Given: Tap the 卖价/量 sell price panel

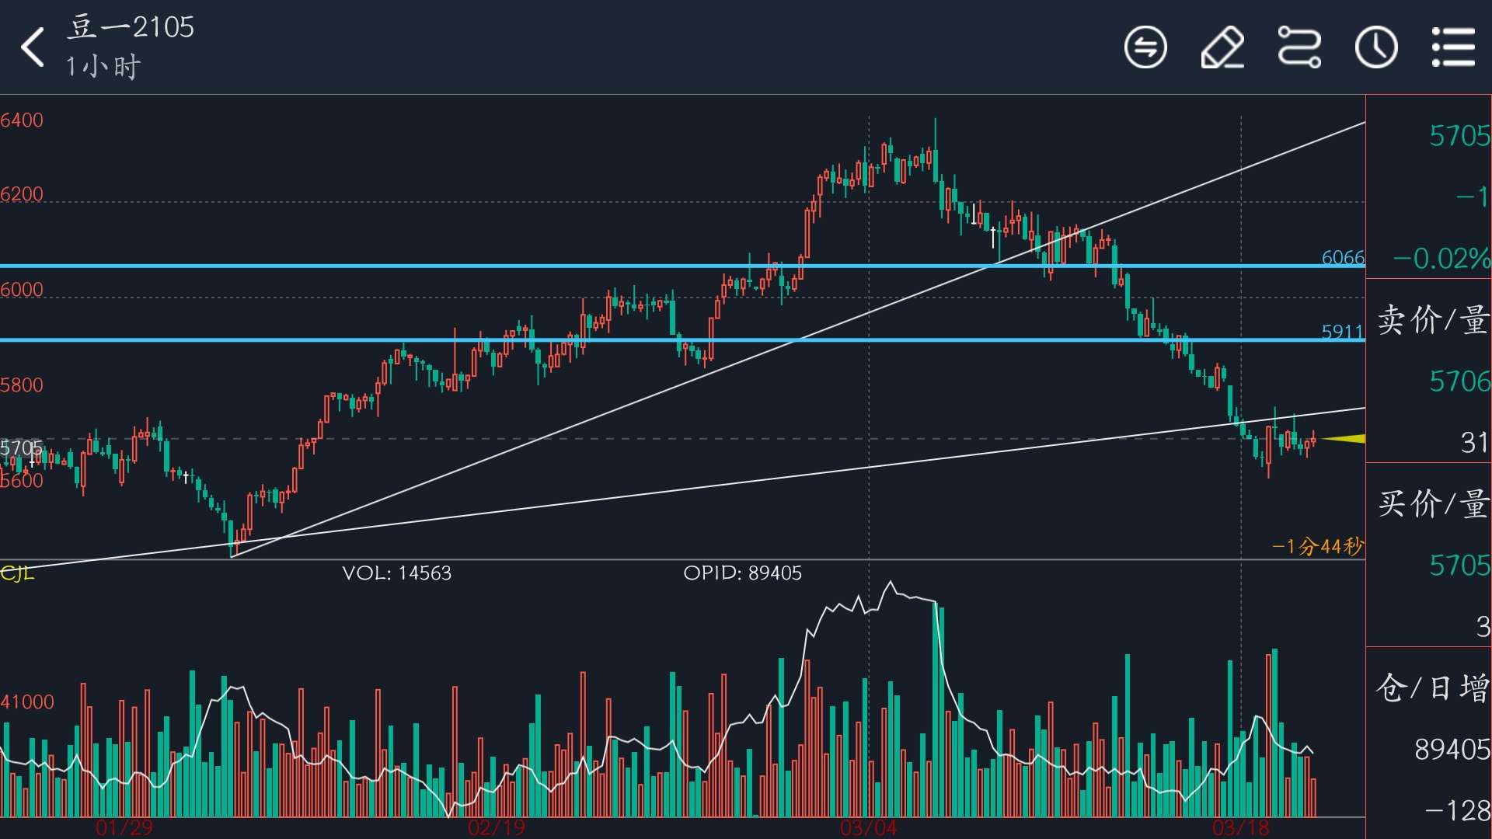Looking at the screenshot, I should (x=1430, y=371).
